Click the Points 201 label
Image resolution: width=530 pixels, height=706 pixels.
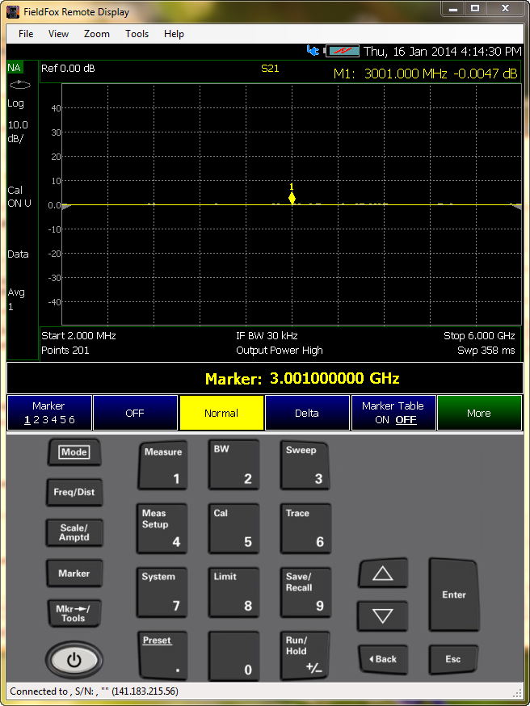(x=65, y=351)
